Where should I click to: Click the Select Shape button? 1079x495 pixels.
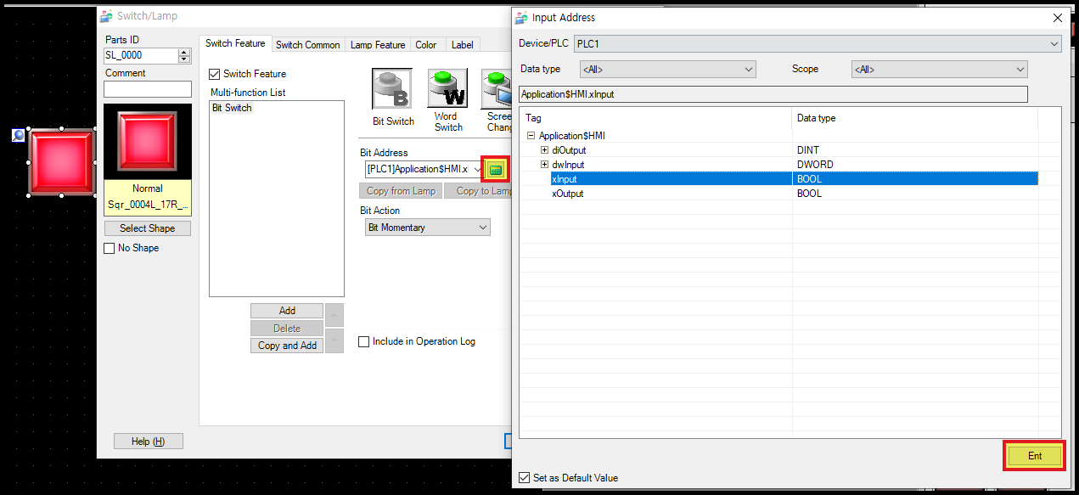pos(147,228)
